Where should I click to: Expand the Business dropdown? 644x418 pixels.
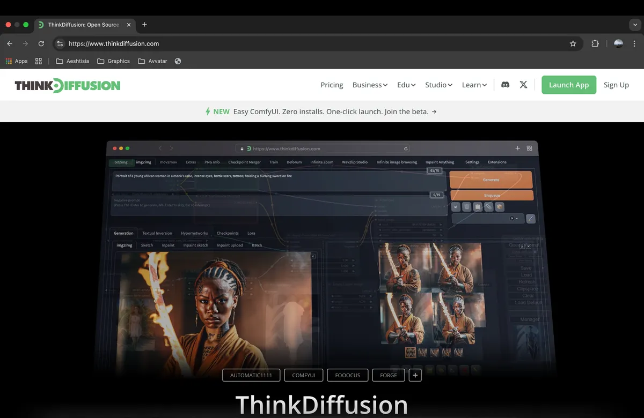pyautogui.click(x=370, y=85)
